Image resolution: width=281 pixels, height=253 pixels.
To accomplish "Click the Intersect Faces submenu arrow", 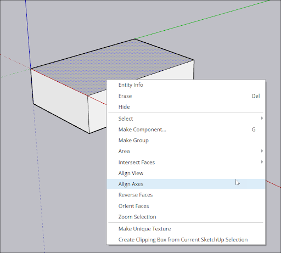I will (x=262, y=162).
